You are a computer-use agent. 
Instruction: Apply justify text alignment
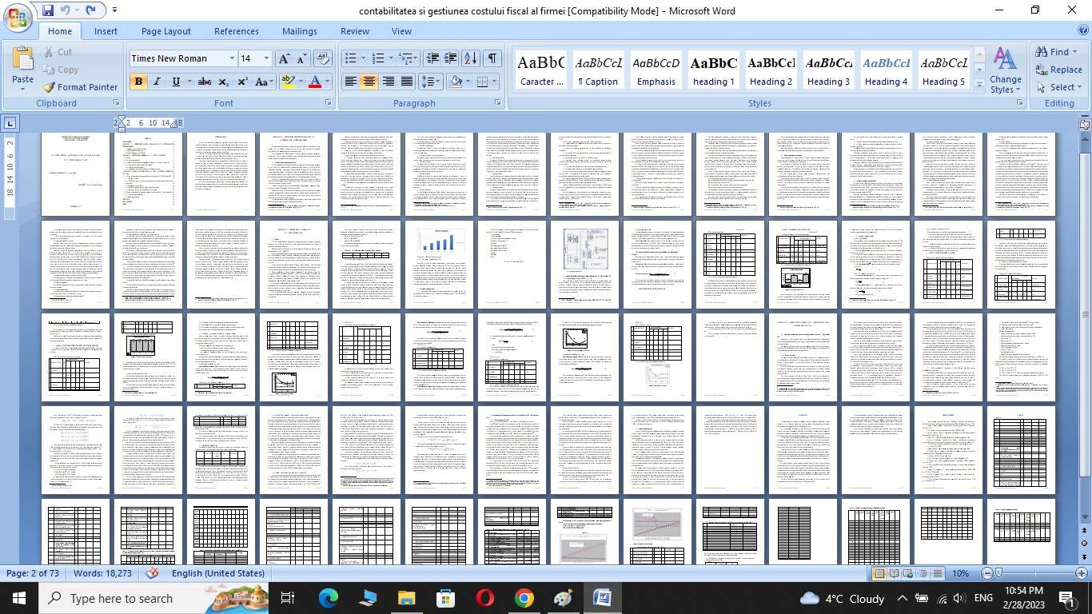coord(407,82)
